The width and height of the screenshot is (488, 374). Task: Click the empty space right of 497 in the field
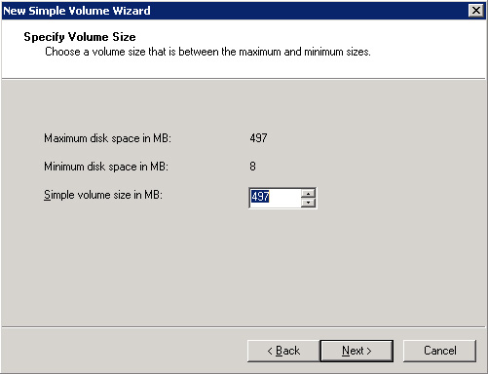285,198
